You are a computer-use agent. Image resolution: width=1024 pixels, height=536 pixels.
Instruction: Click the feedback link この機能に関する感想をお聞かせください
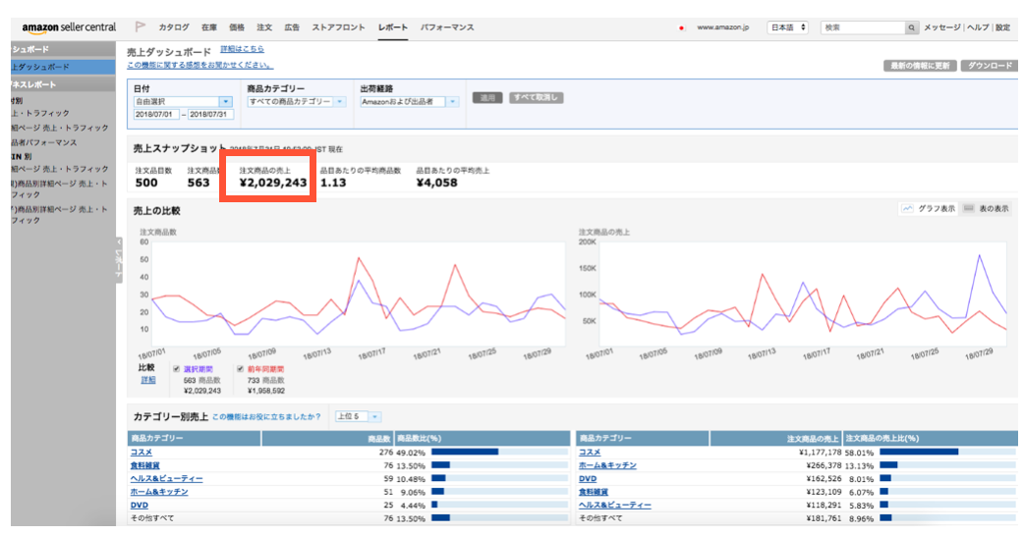[x=199, y=65]
